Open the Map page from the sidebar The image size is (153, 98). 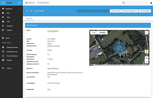pos(8,13)
